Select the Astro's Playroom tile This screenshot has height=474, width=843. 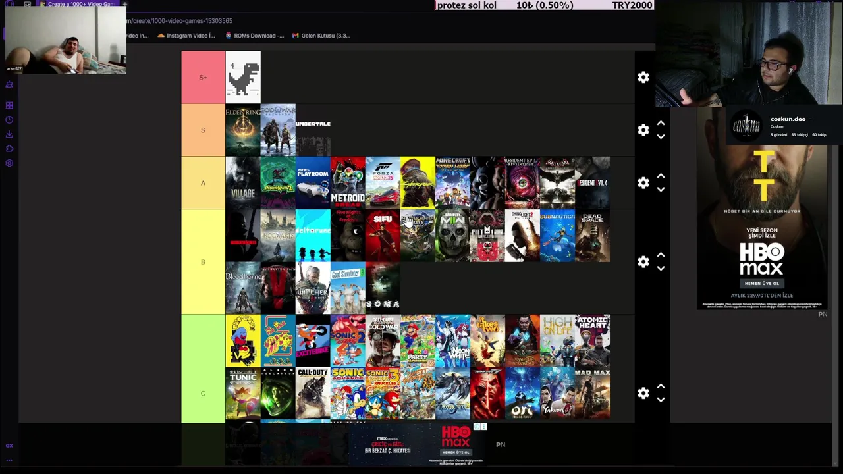click(x=313, y=183)
